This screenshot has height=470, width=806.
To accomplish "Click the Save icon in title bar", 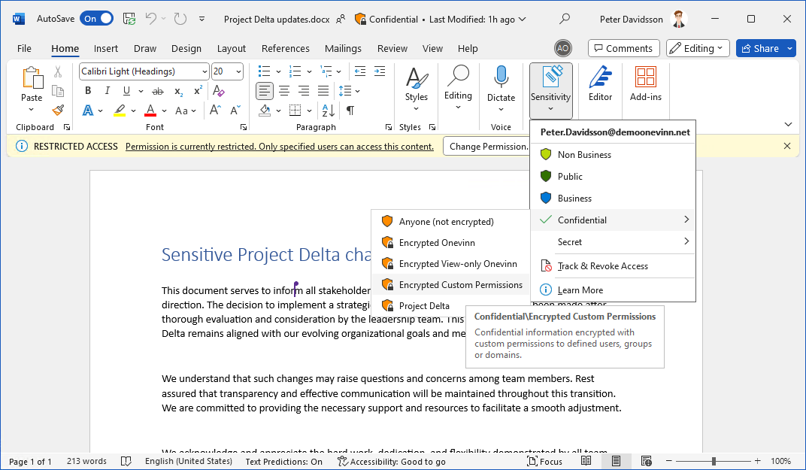I will [129, 19].
